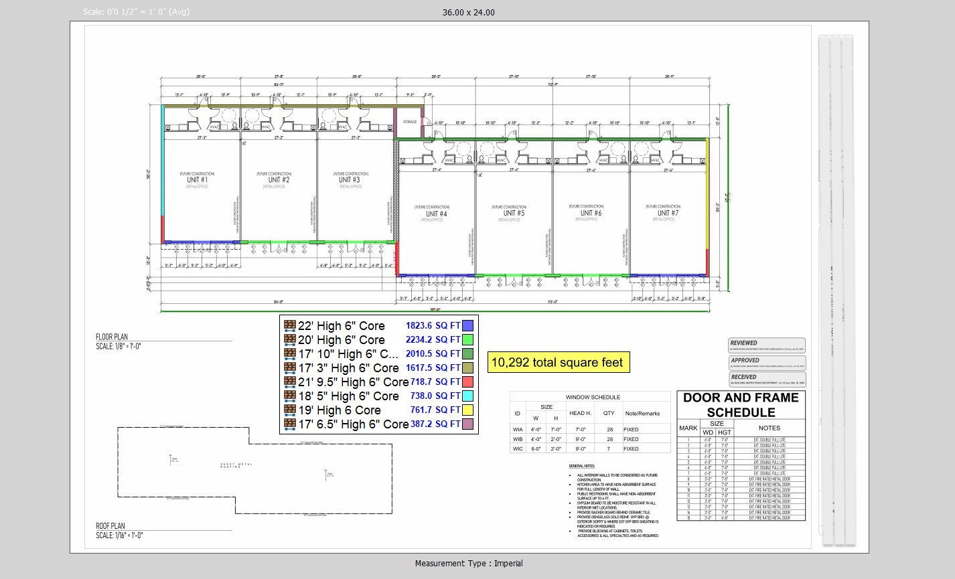Click the "UNIT #1" label on the floor plan
The image size is (955, 579).
198,180
